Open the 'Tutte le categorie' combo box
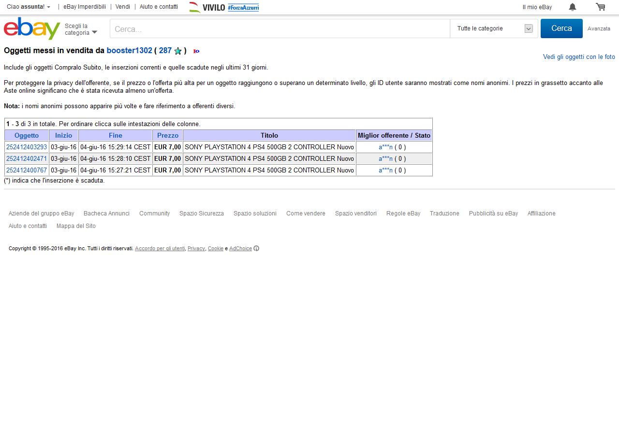619x427 pixels. 494,28
